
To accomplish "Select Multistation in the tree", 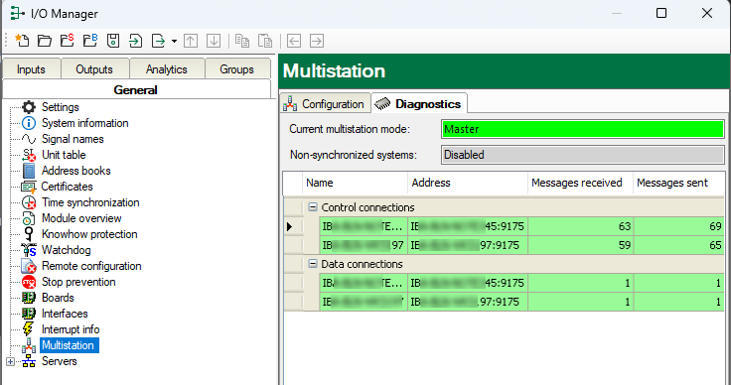I will 69,345.
